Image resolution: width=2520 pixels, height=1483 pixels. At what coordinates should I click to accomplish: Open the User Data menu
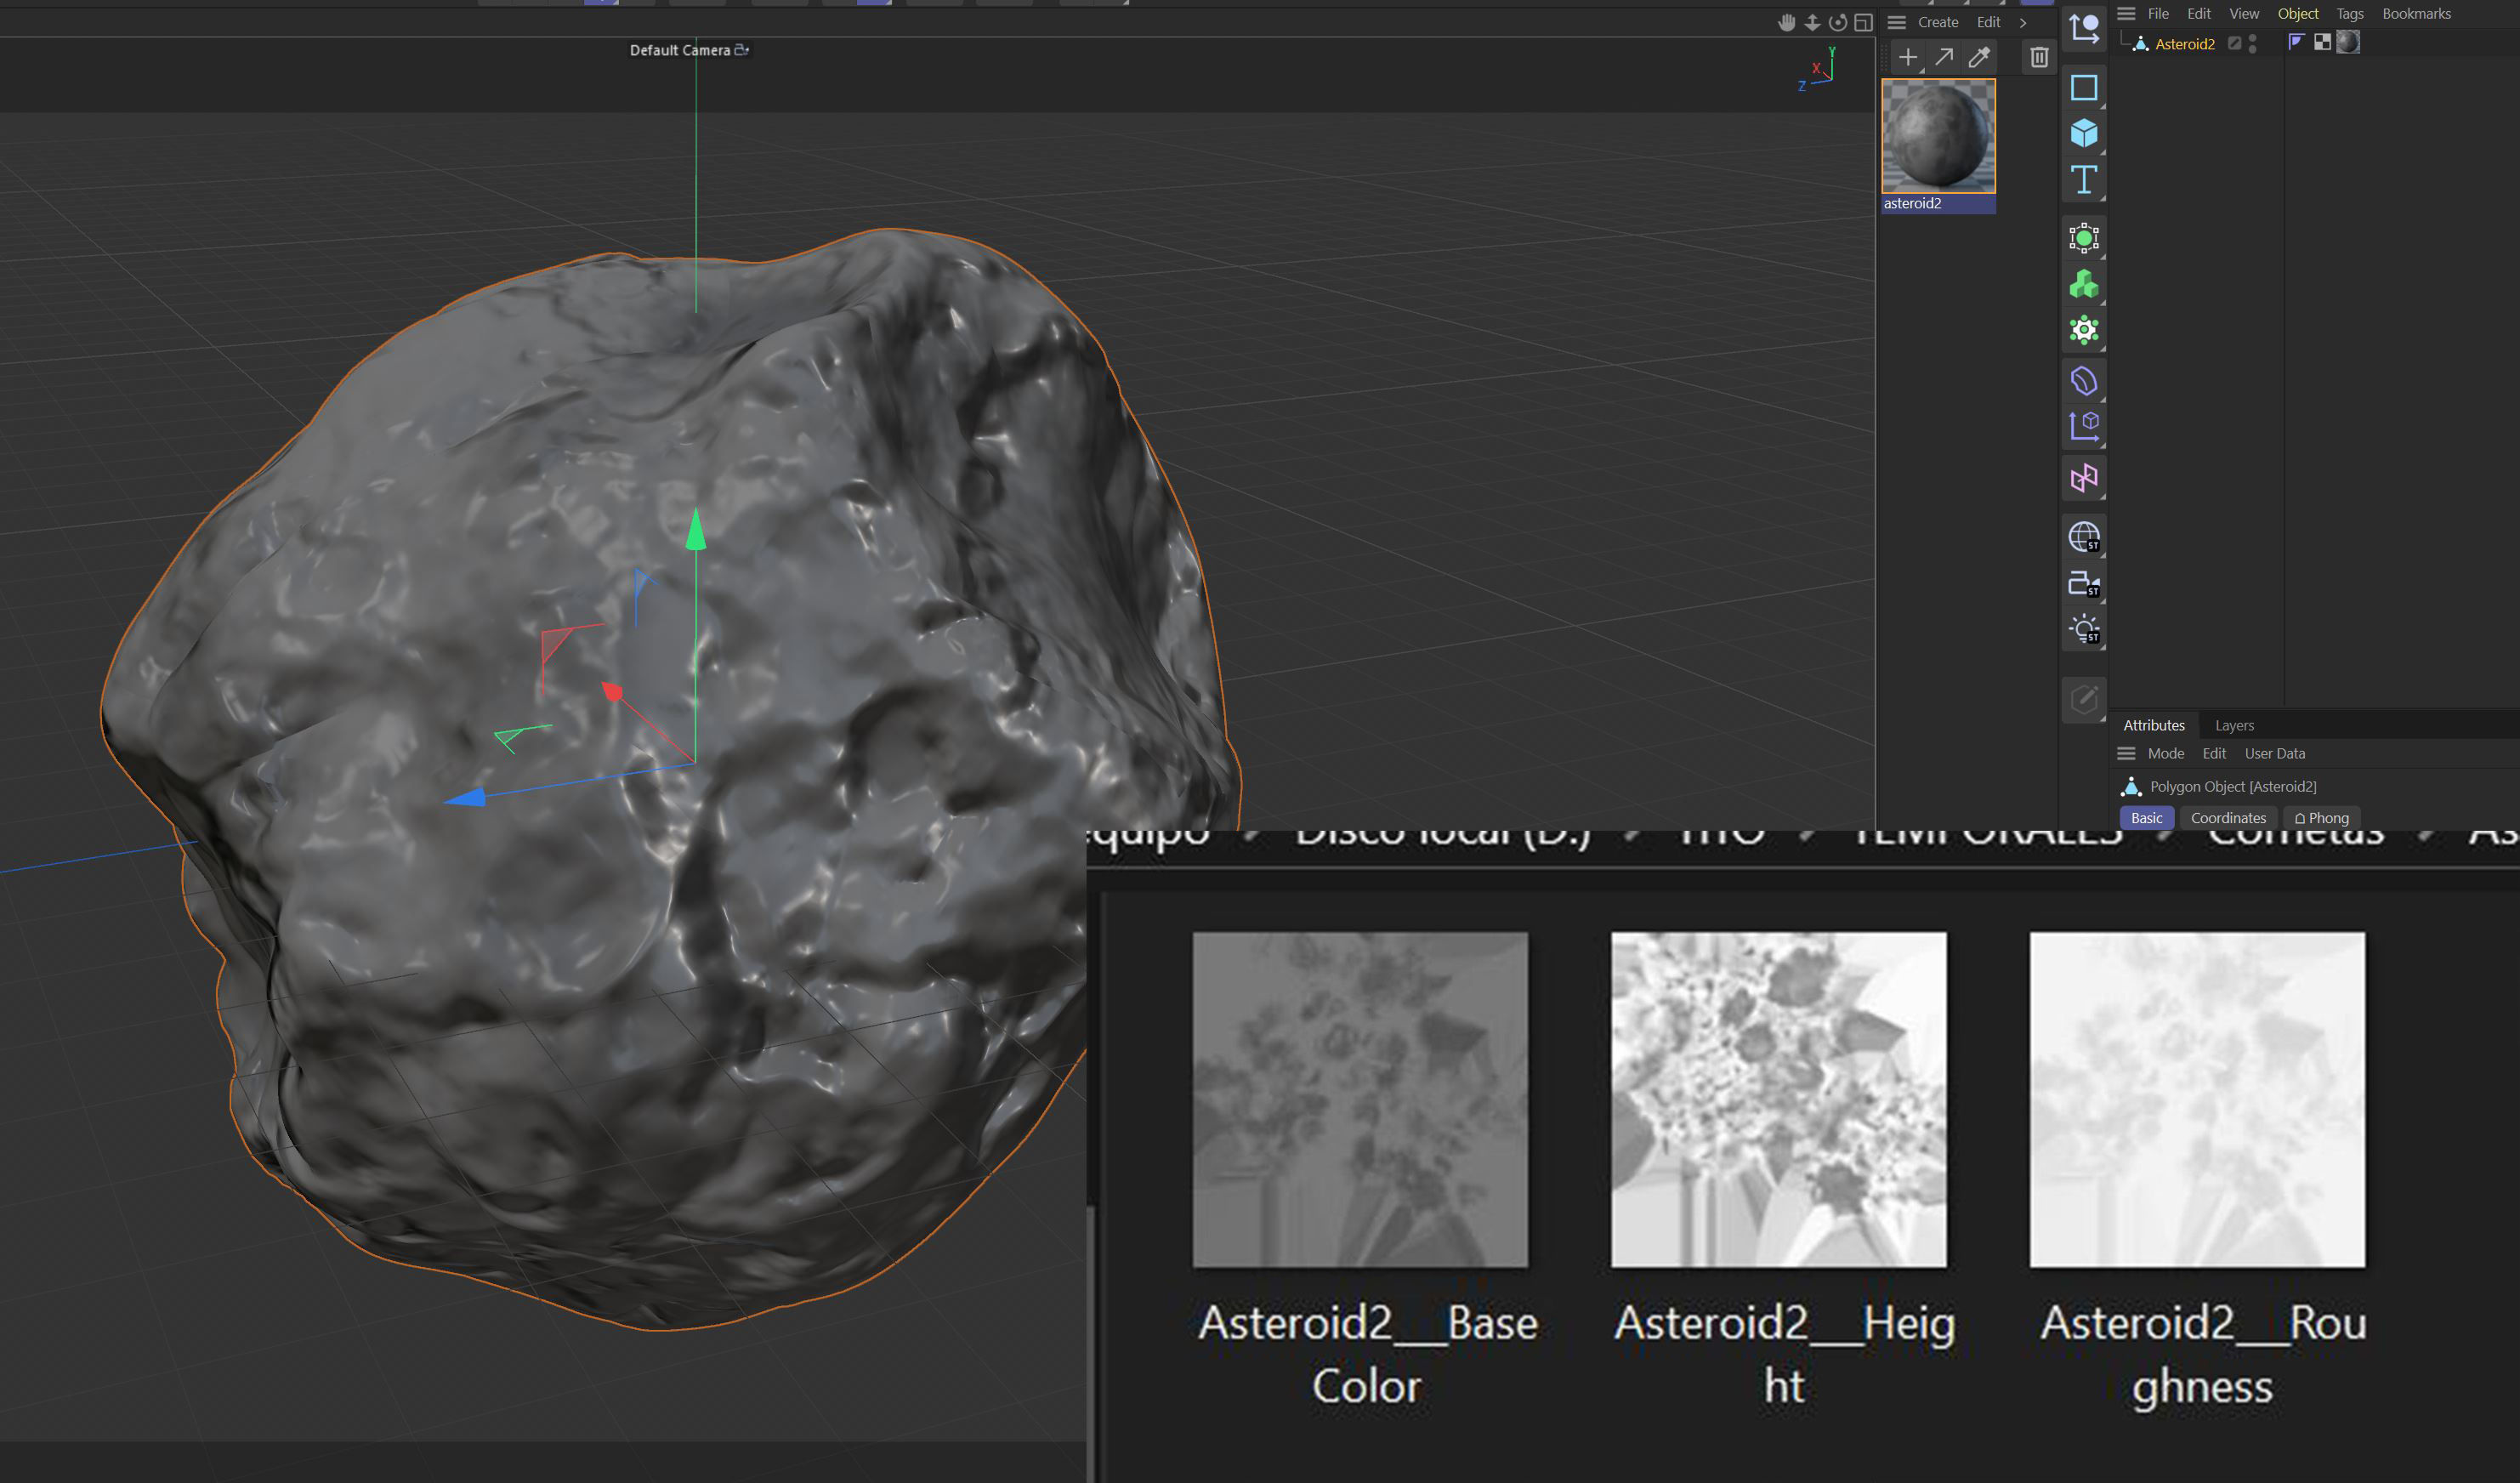[x=2275, y=754]
